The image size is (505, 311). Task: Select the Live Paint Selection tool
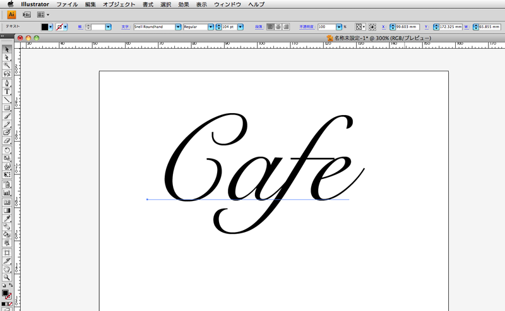click(7, 243)
